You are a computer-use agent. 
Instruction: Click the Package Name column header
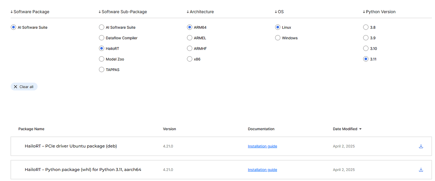(x=31, y=129)
